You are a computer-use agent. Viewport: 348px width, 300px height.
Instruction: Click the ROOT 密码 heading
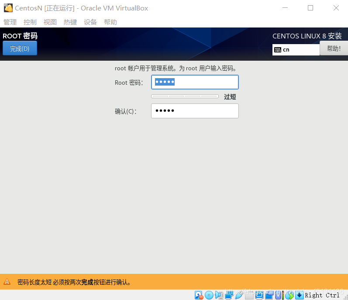20,36
